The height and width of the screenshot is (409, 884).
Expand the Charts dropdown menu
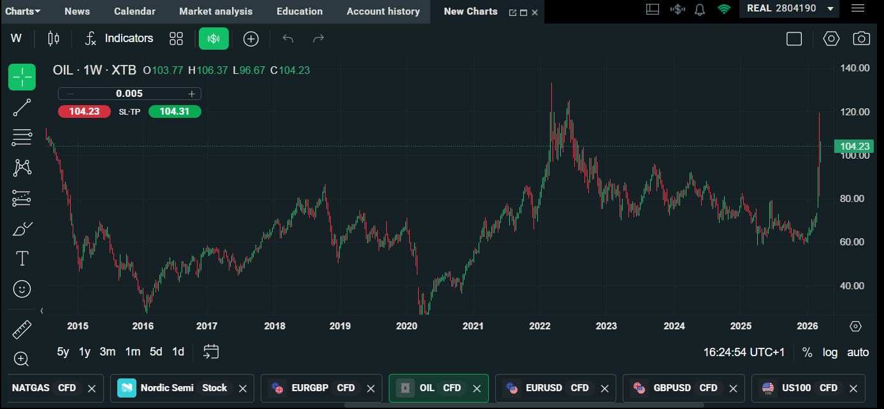23,11
